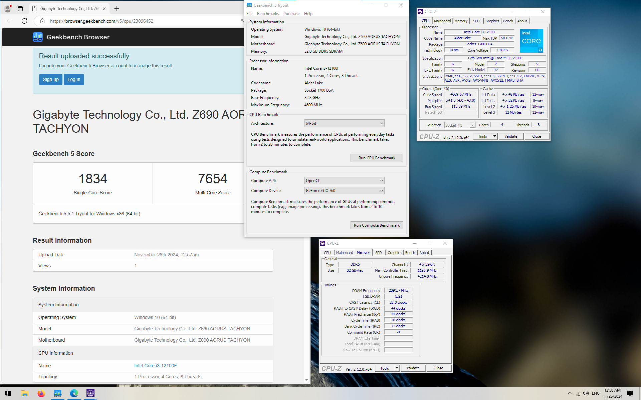Open new browser tab
641x400 pixels.
point(117,9)
